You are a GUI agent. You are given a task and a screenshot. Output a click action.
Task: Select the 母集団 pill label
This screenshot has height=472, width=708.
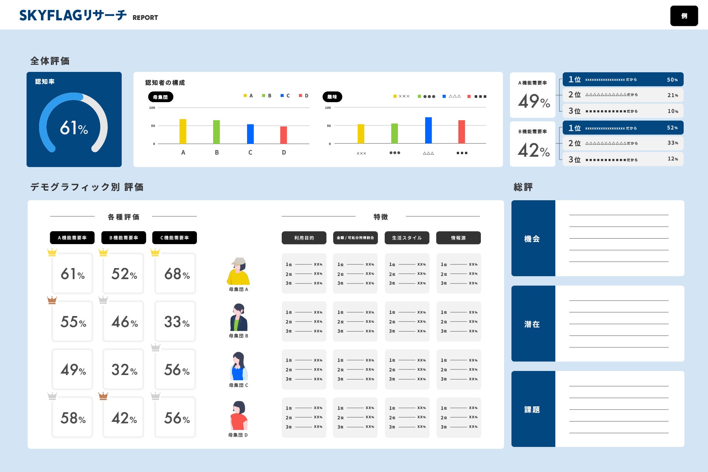(x=160, y=97)
